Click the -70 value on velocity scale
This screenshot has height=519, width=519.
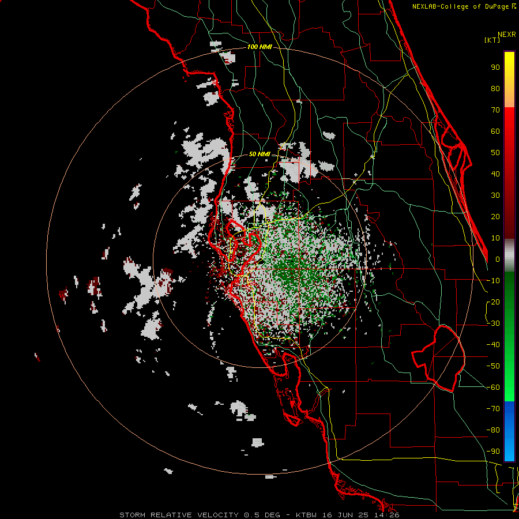(493, 409)
